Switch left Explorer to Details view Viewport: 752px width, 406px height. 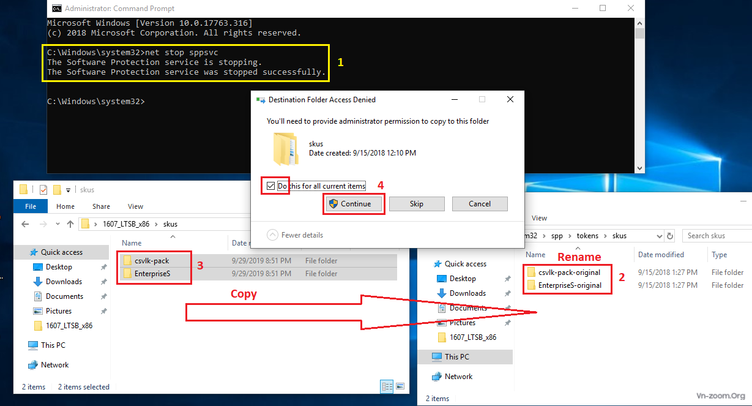pos(387,386)
